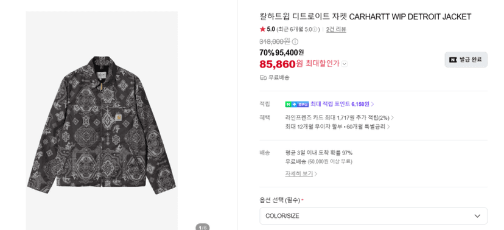Click the down arrow of COLOR/SIZE selector
504x230 pixels.
(x=477, y=216)
